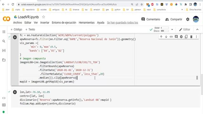Move cell down with arrow icon
Viewport: 203px width, 114px height.
[166, 37]
